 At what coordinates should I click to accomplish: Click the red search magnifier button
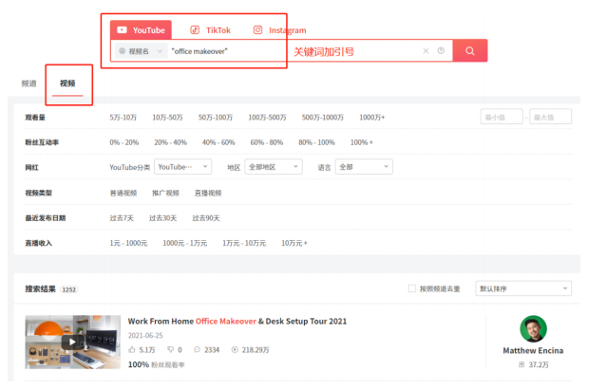tap(470, 50)
